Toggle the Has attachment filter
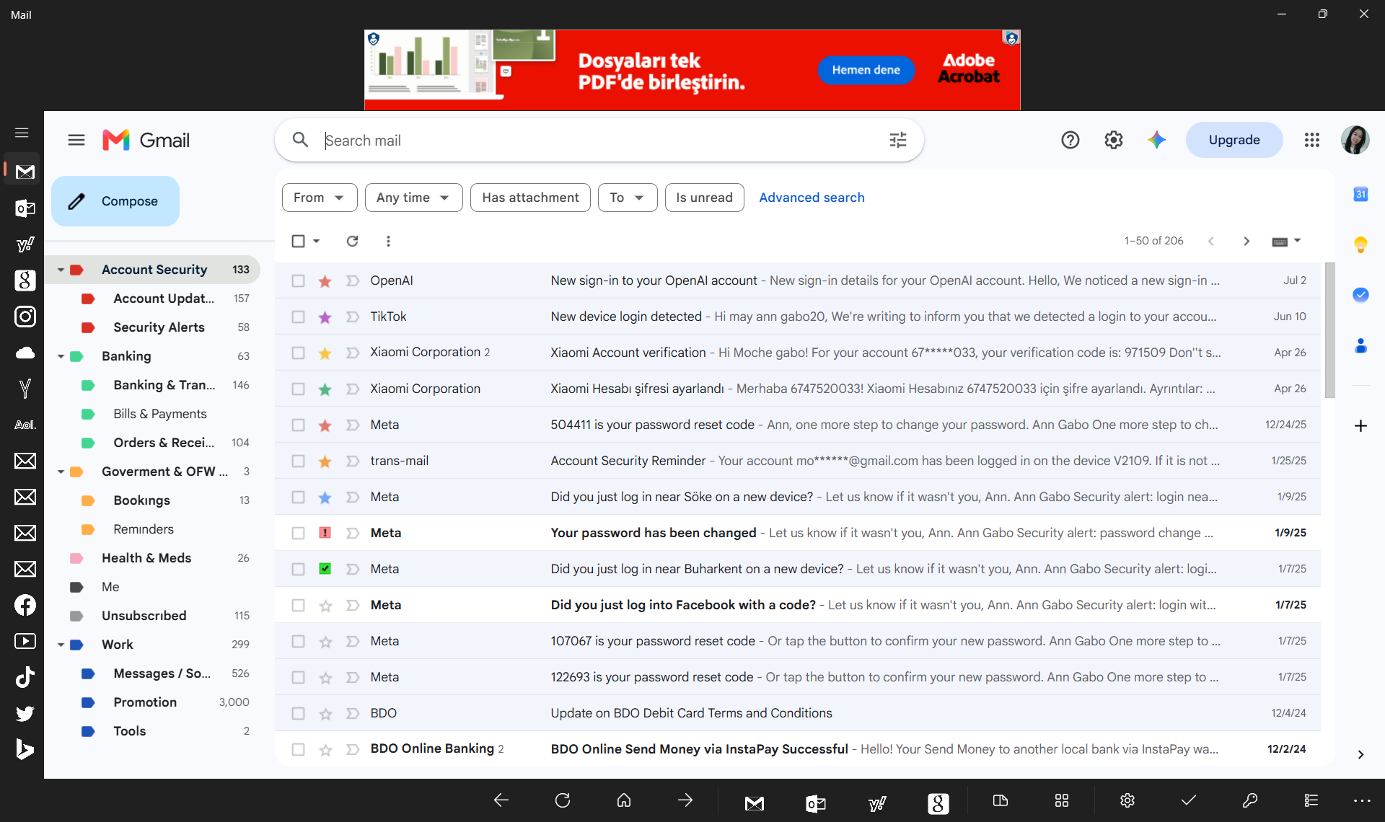This screenshot has width=1385, height=822. (530, 198)
